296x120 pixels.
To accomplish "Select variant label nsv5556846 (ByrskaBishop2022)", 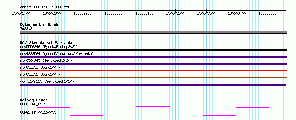I will click(49, 47).
